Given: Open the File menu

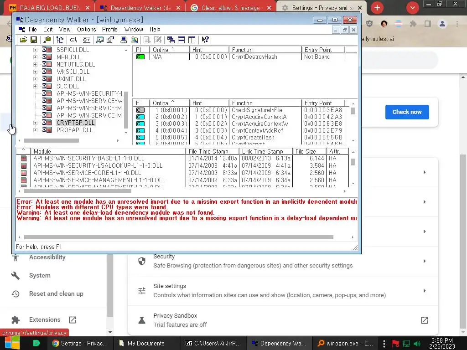Looking at the screenshot, I should [x=32, y=29].
